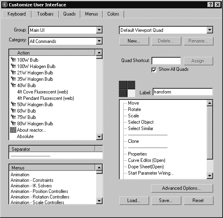The width and height of the screenshot is (223, 218).
Task: Click the title bar help question mark button
Action: (x=211, y=4)
